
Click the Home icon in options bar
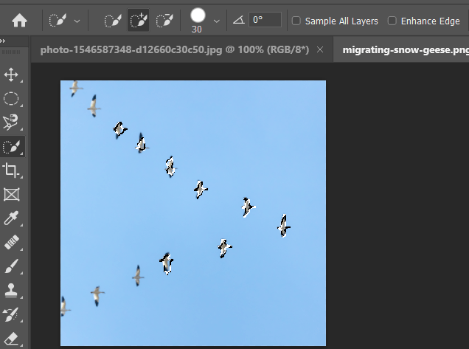click(19, 21)
